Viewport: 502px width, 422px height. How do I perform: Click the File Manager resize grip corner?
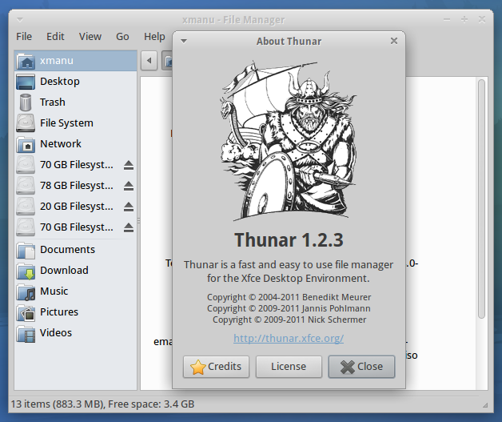tap(485, 405)
